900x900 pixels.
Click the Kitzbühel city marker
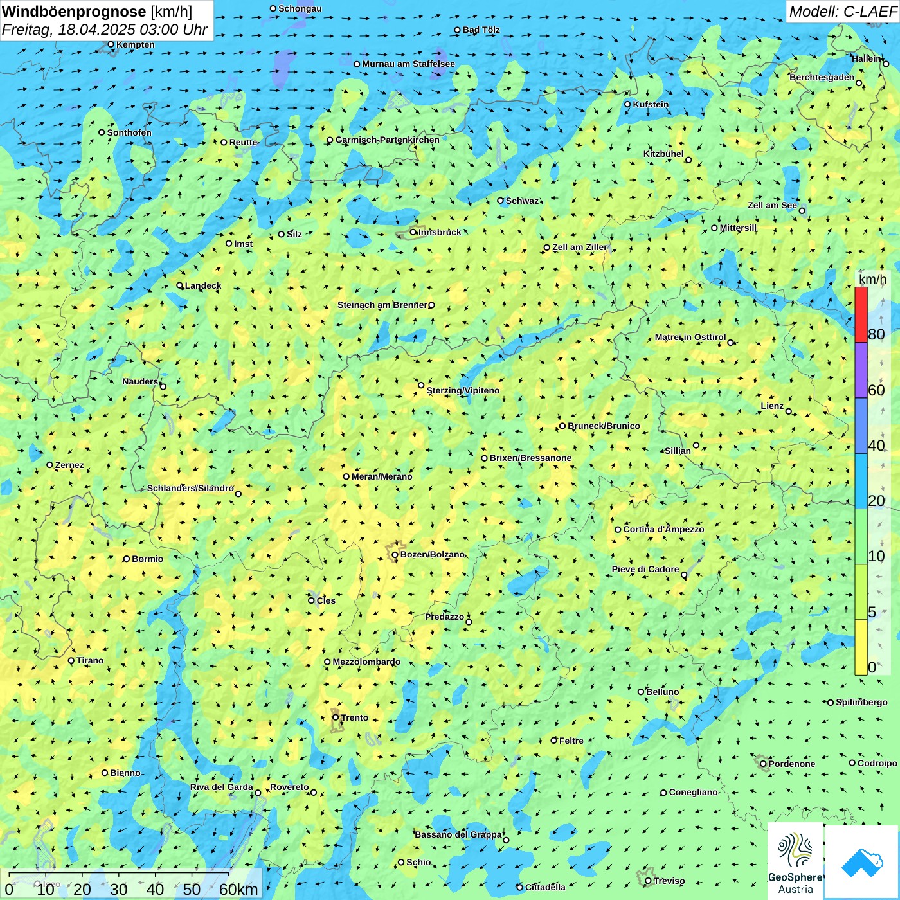[x=688, y=160]
